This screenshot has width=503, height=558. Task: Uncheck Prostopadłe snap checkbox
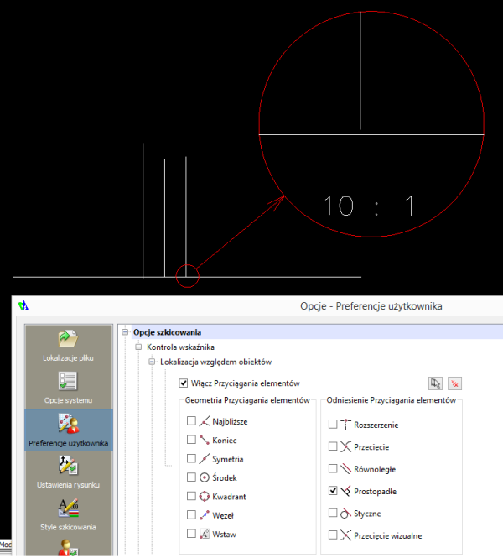tap(333, 491)
